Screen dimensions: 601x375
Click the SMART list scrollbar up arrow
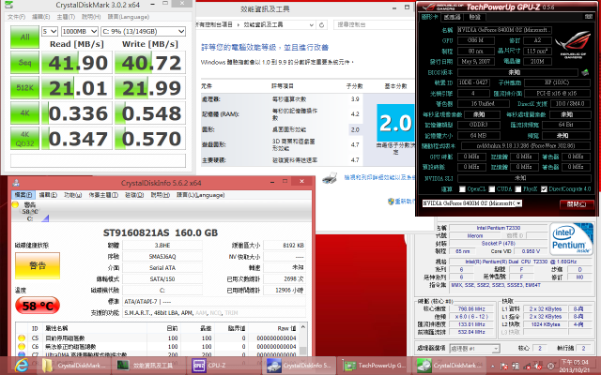(302, 328)
